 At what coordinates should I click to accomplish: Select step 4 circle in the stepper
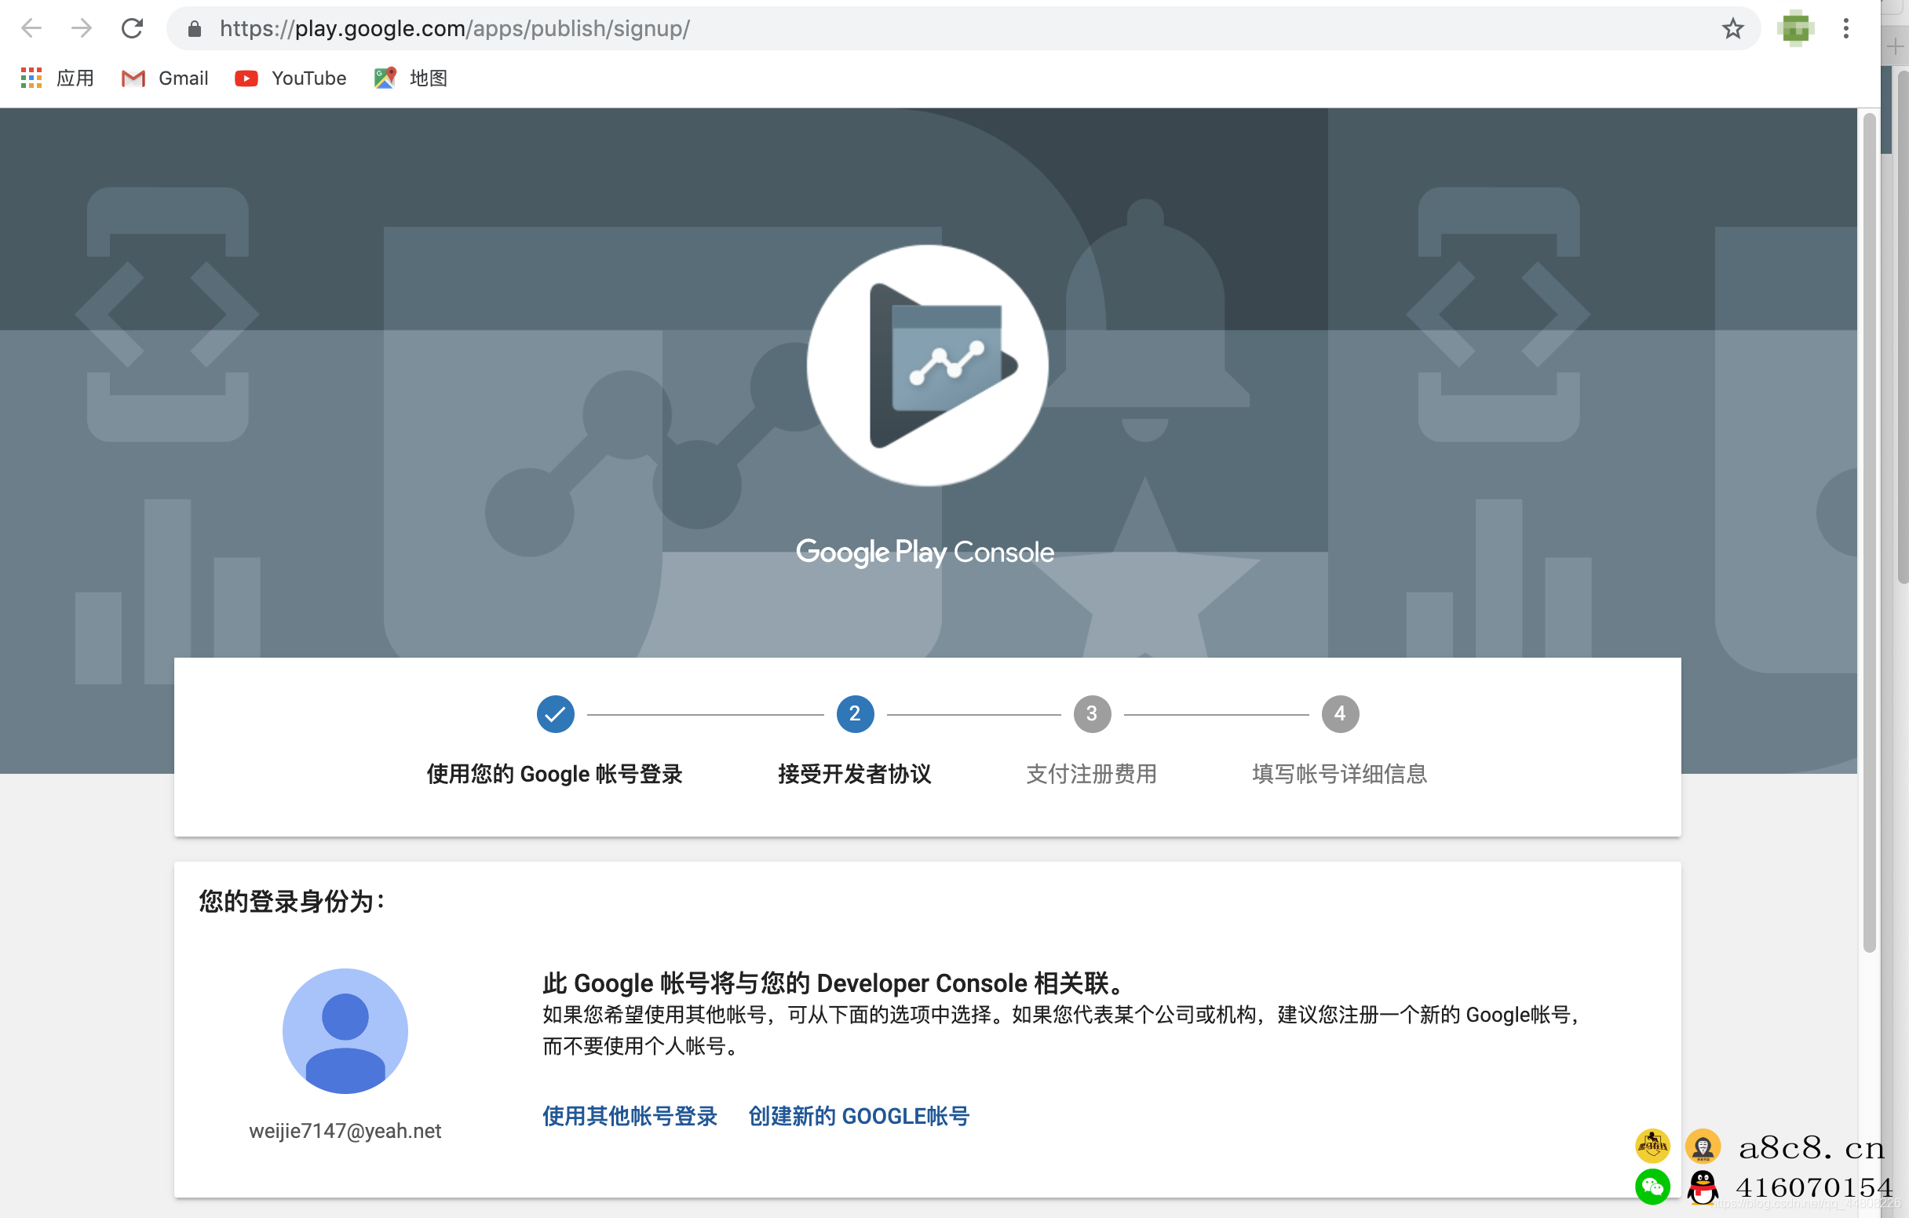[1340, 714]
